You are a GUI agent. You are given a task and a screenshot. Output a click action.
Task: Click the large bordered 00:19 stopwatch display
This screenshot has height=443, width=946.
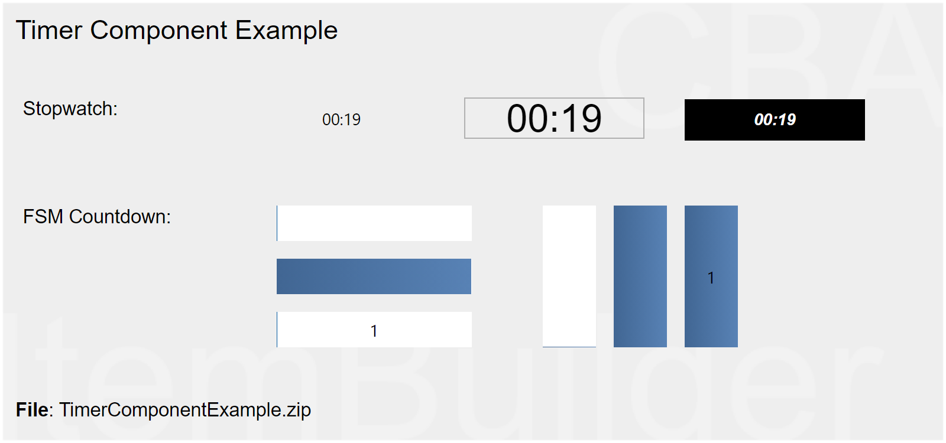click(x=554, y=118)
